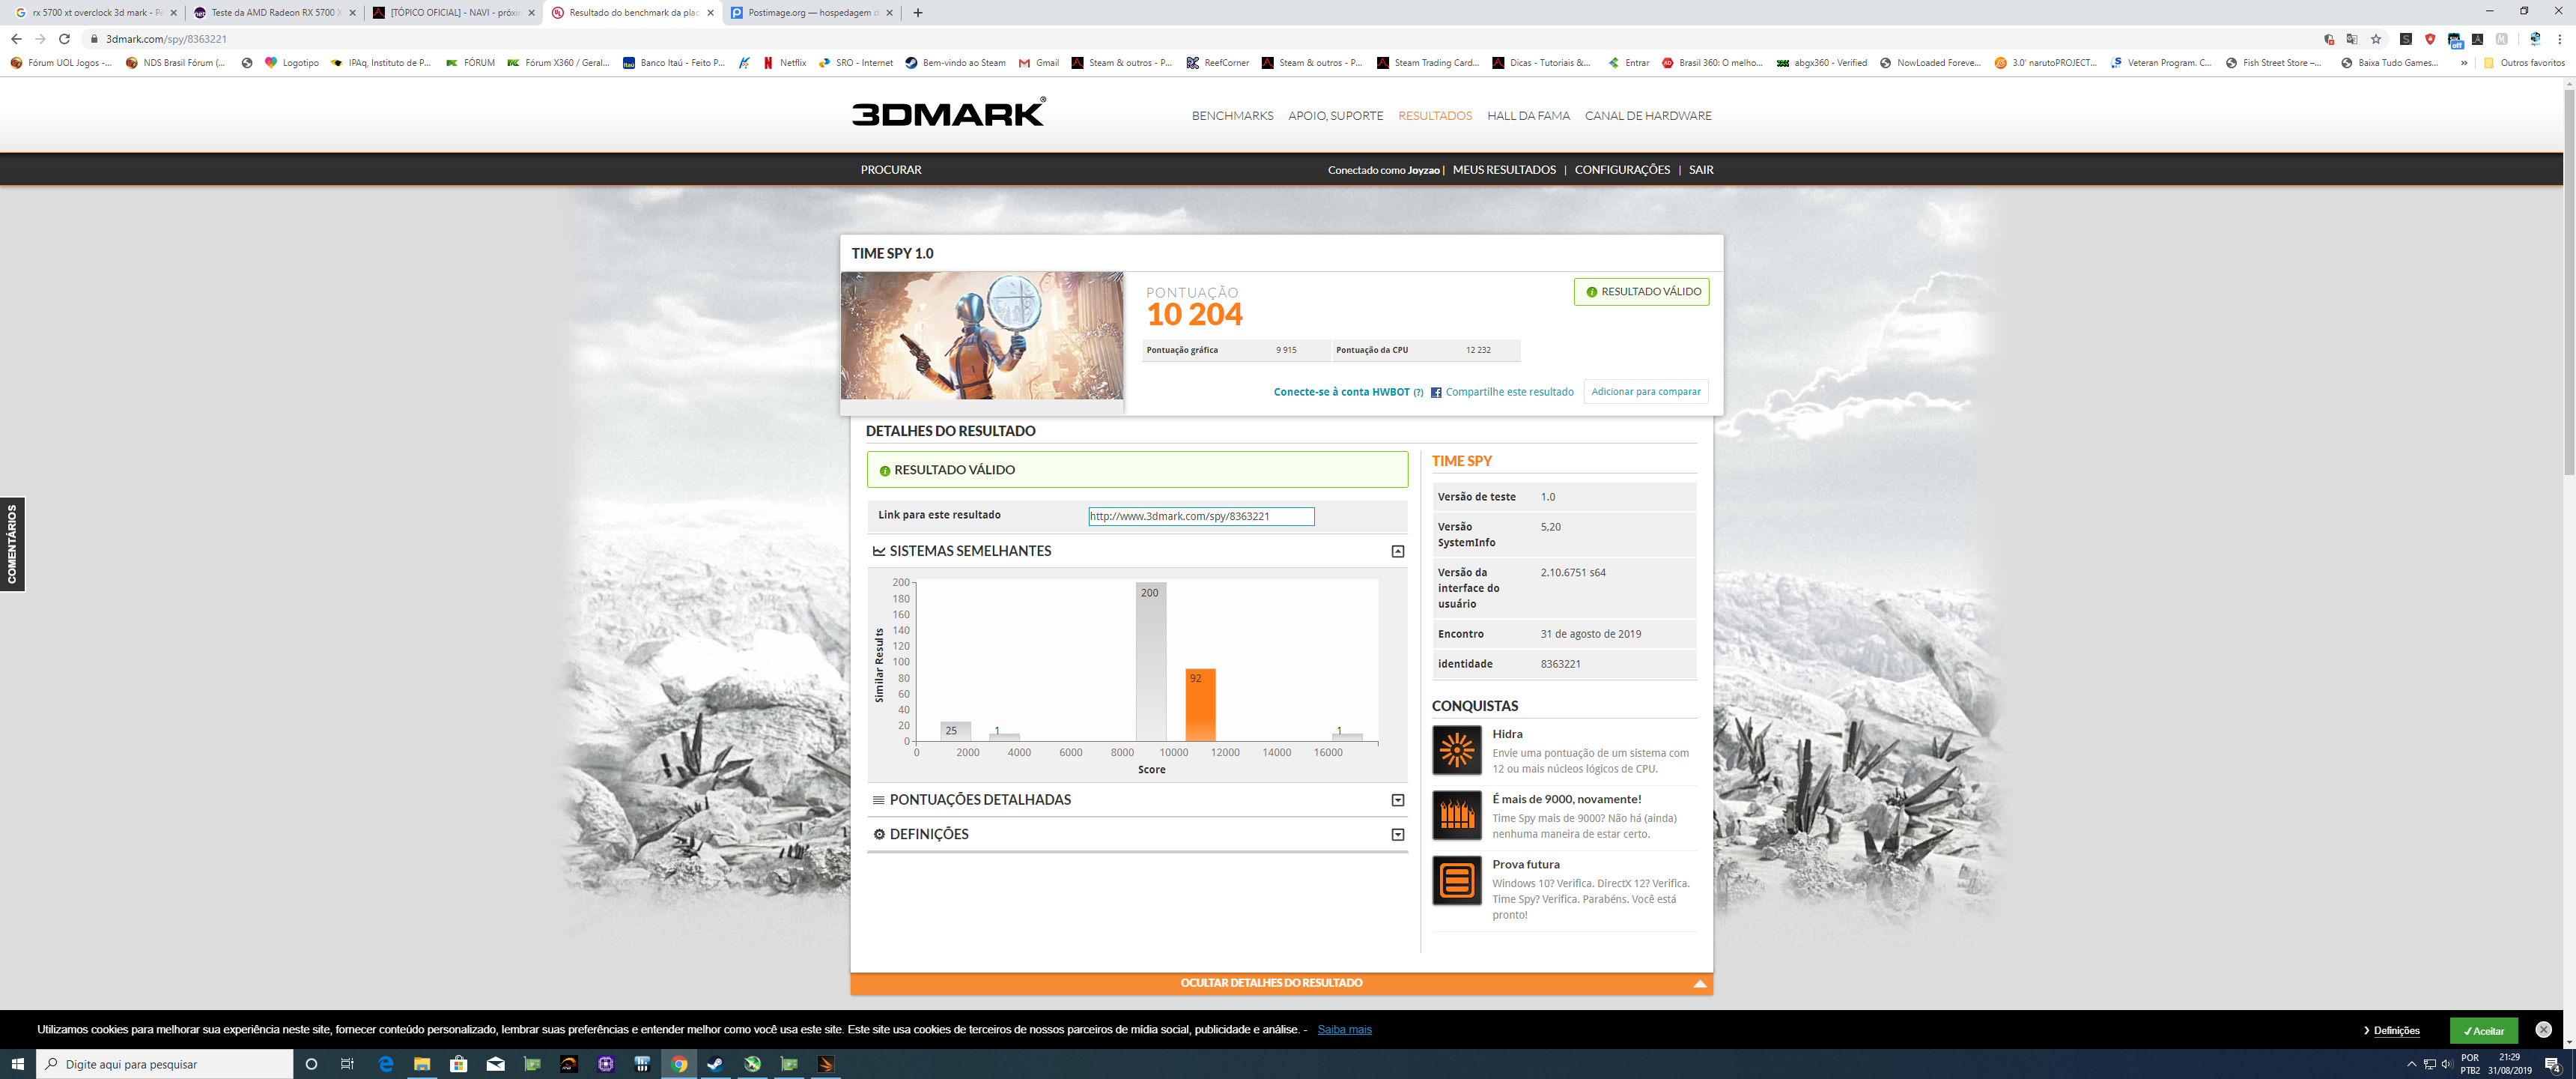This screenshot has height=1079, width=2576.
Task: Open APOIO, SUPORTE menu
Action: pos(1335,116)
